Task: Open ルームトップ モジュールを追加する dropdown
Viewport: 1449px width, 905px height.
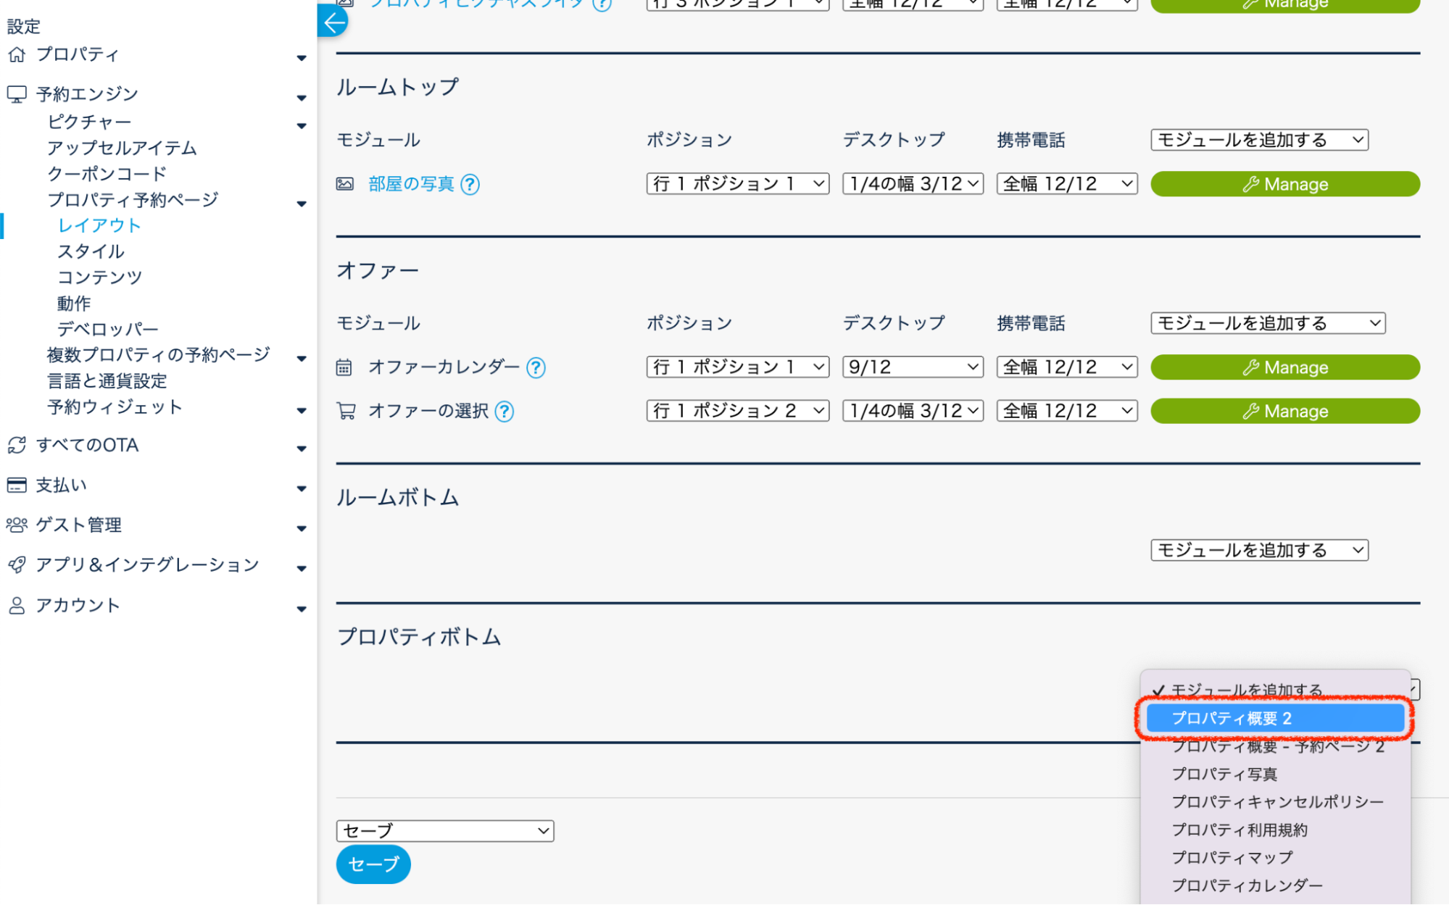Action: click(1258, 140)
